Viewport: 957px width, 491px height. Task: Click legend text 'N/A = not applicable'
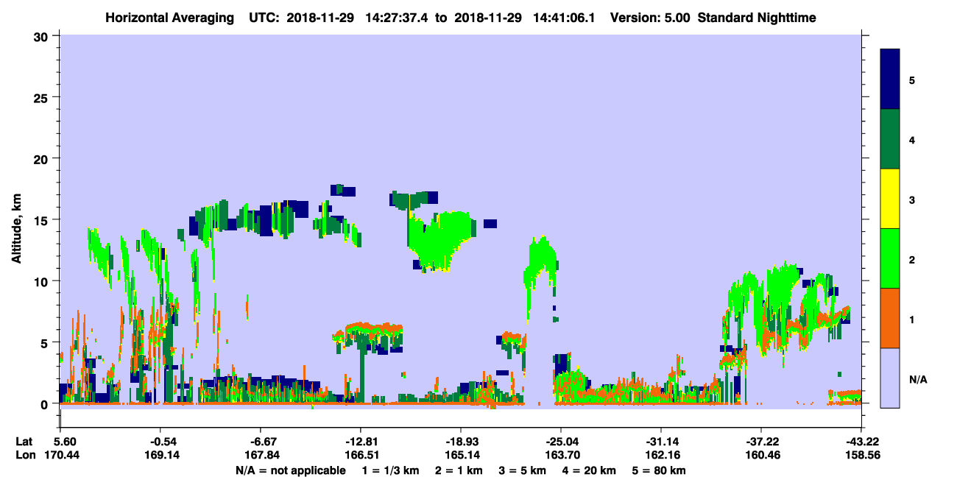pyautogui.click(x=291, y=470)
